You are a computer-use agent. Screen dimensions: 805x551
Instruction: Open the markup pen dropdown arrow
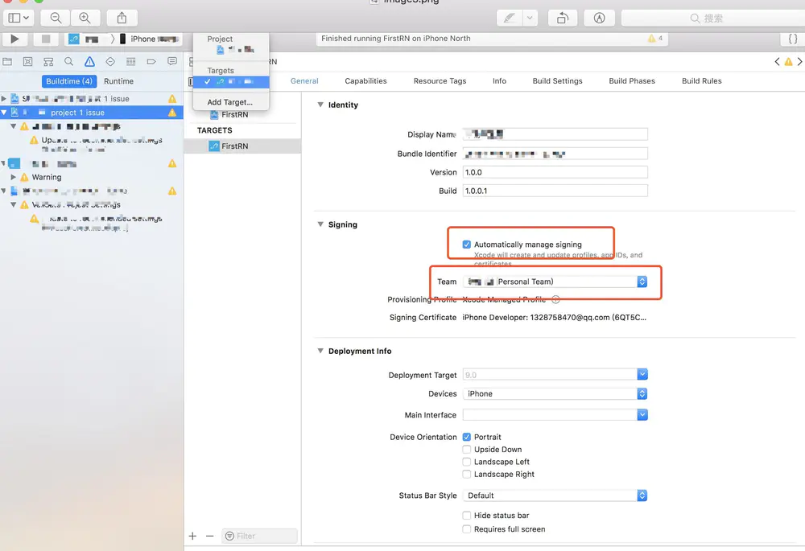point(530,18)
